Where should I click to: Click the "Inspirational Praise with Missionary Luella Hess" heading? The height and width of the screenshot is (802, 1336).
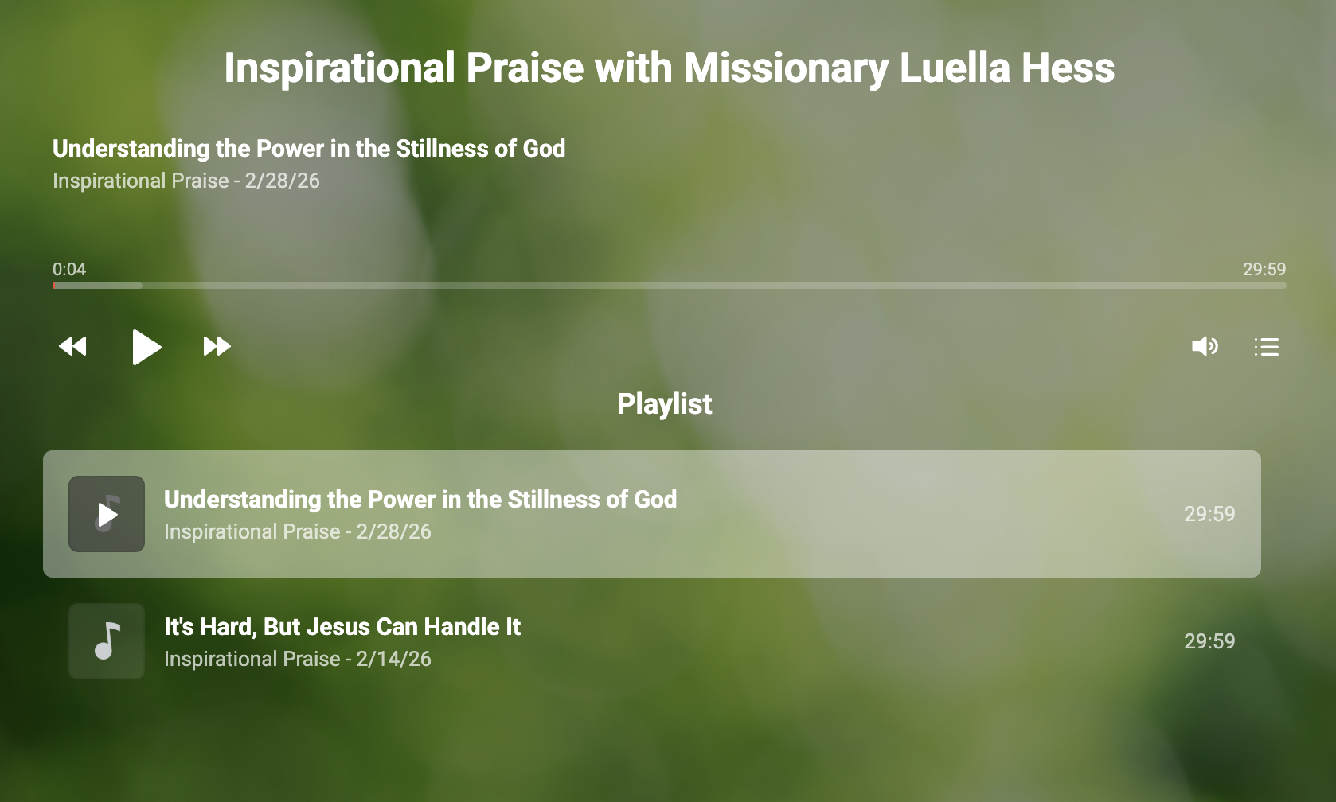(669, 68)
